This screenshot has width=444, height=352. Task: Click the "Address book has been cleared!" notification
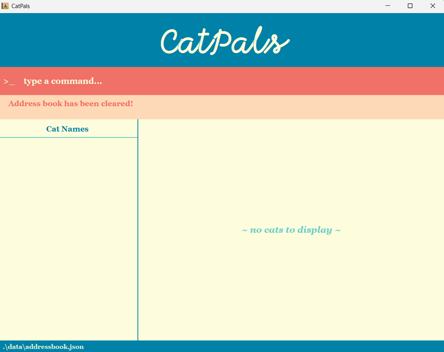[70, 103]
